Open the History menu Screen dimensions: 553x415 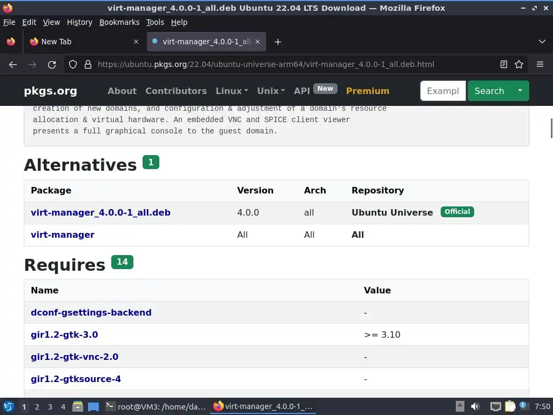coord(80,22)
